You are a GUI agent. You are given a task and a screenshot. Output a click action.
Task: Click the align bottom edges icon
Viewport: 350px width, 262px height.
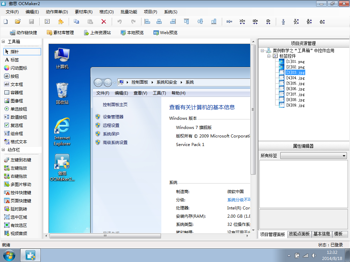(214, 21)
